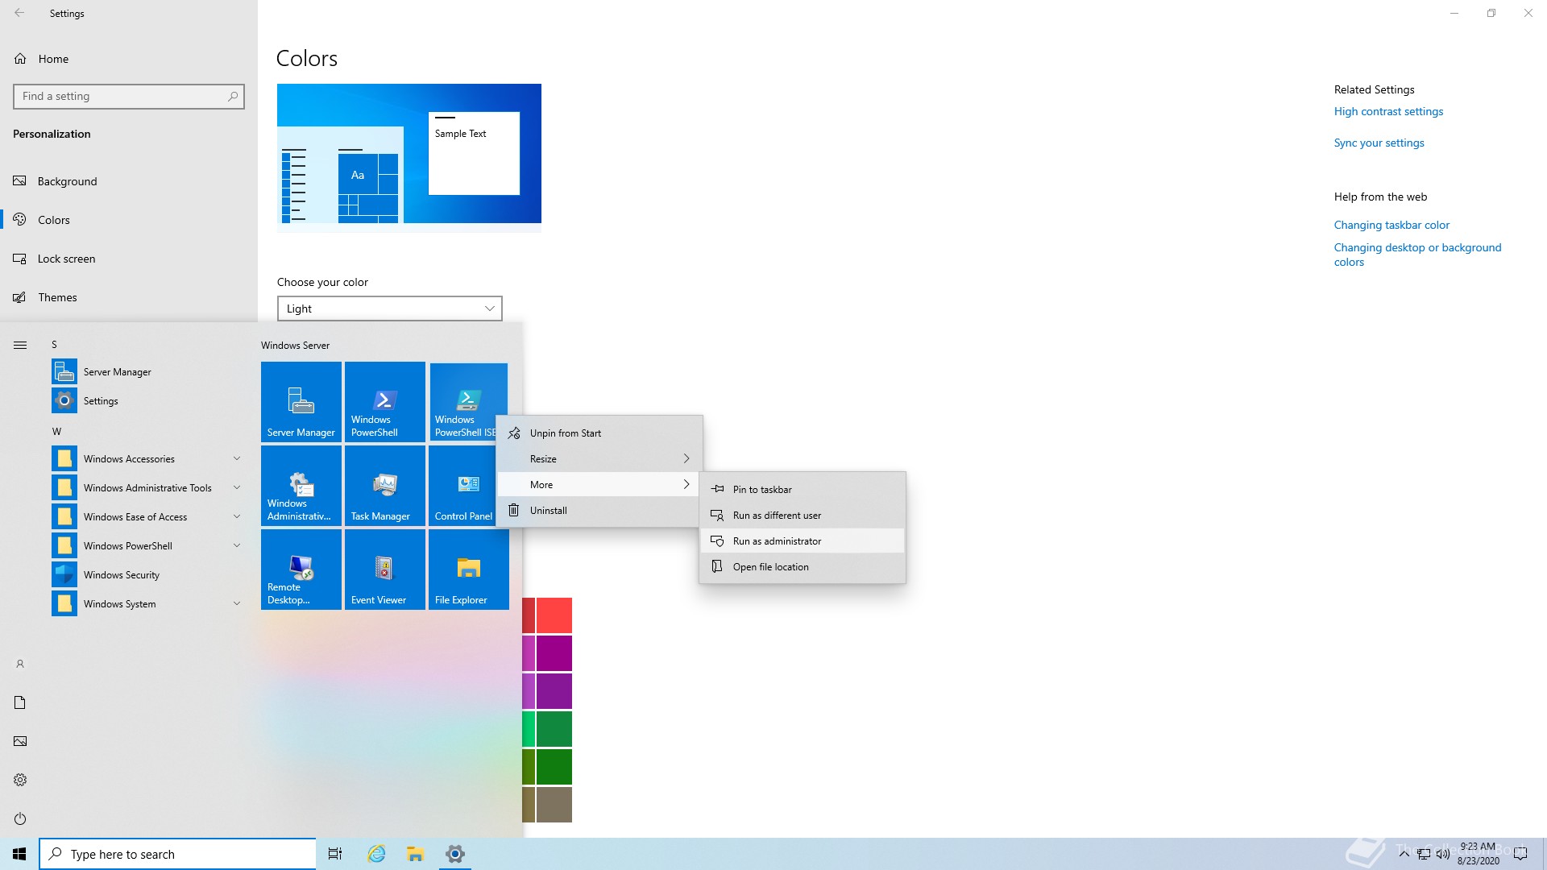Expand the Resize submenu
Viewport: 1547px width, 870px height.
click(599, 458)
